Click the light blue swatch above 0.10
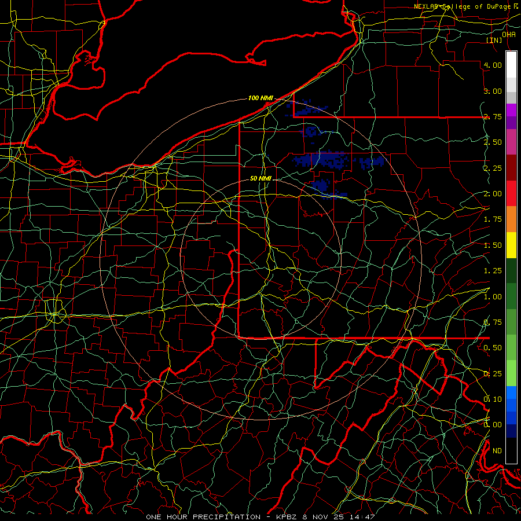 (x=511, y=392)
